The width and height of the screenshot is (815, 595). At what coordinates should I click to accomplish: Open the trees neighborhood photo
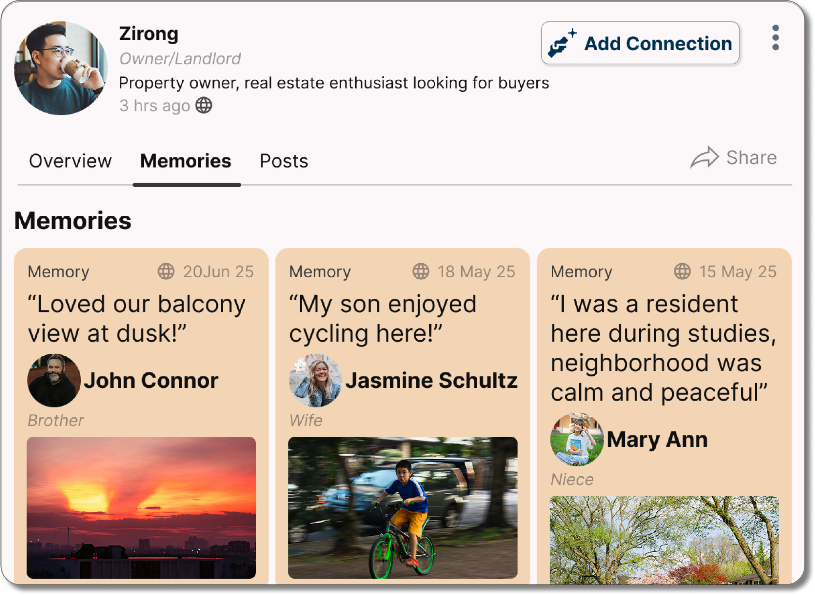[664, 539]
